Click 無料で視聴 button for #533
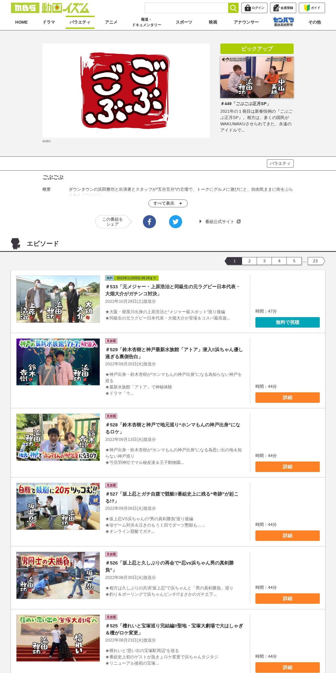The image size is (336, 673). pos(288,322)
